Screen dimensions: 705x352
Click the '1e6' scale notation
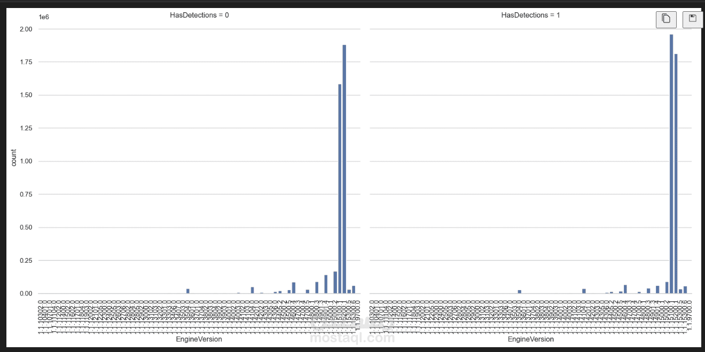pos(44,17)
